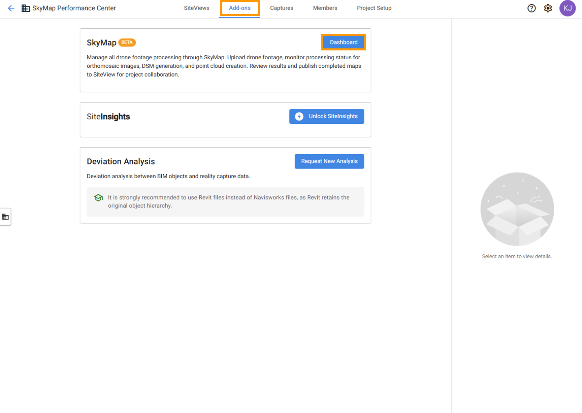The width and height of the screenshot is (582, 413).
Task: Click the Revit files recommendation note
Action: (226, 202)
